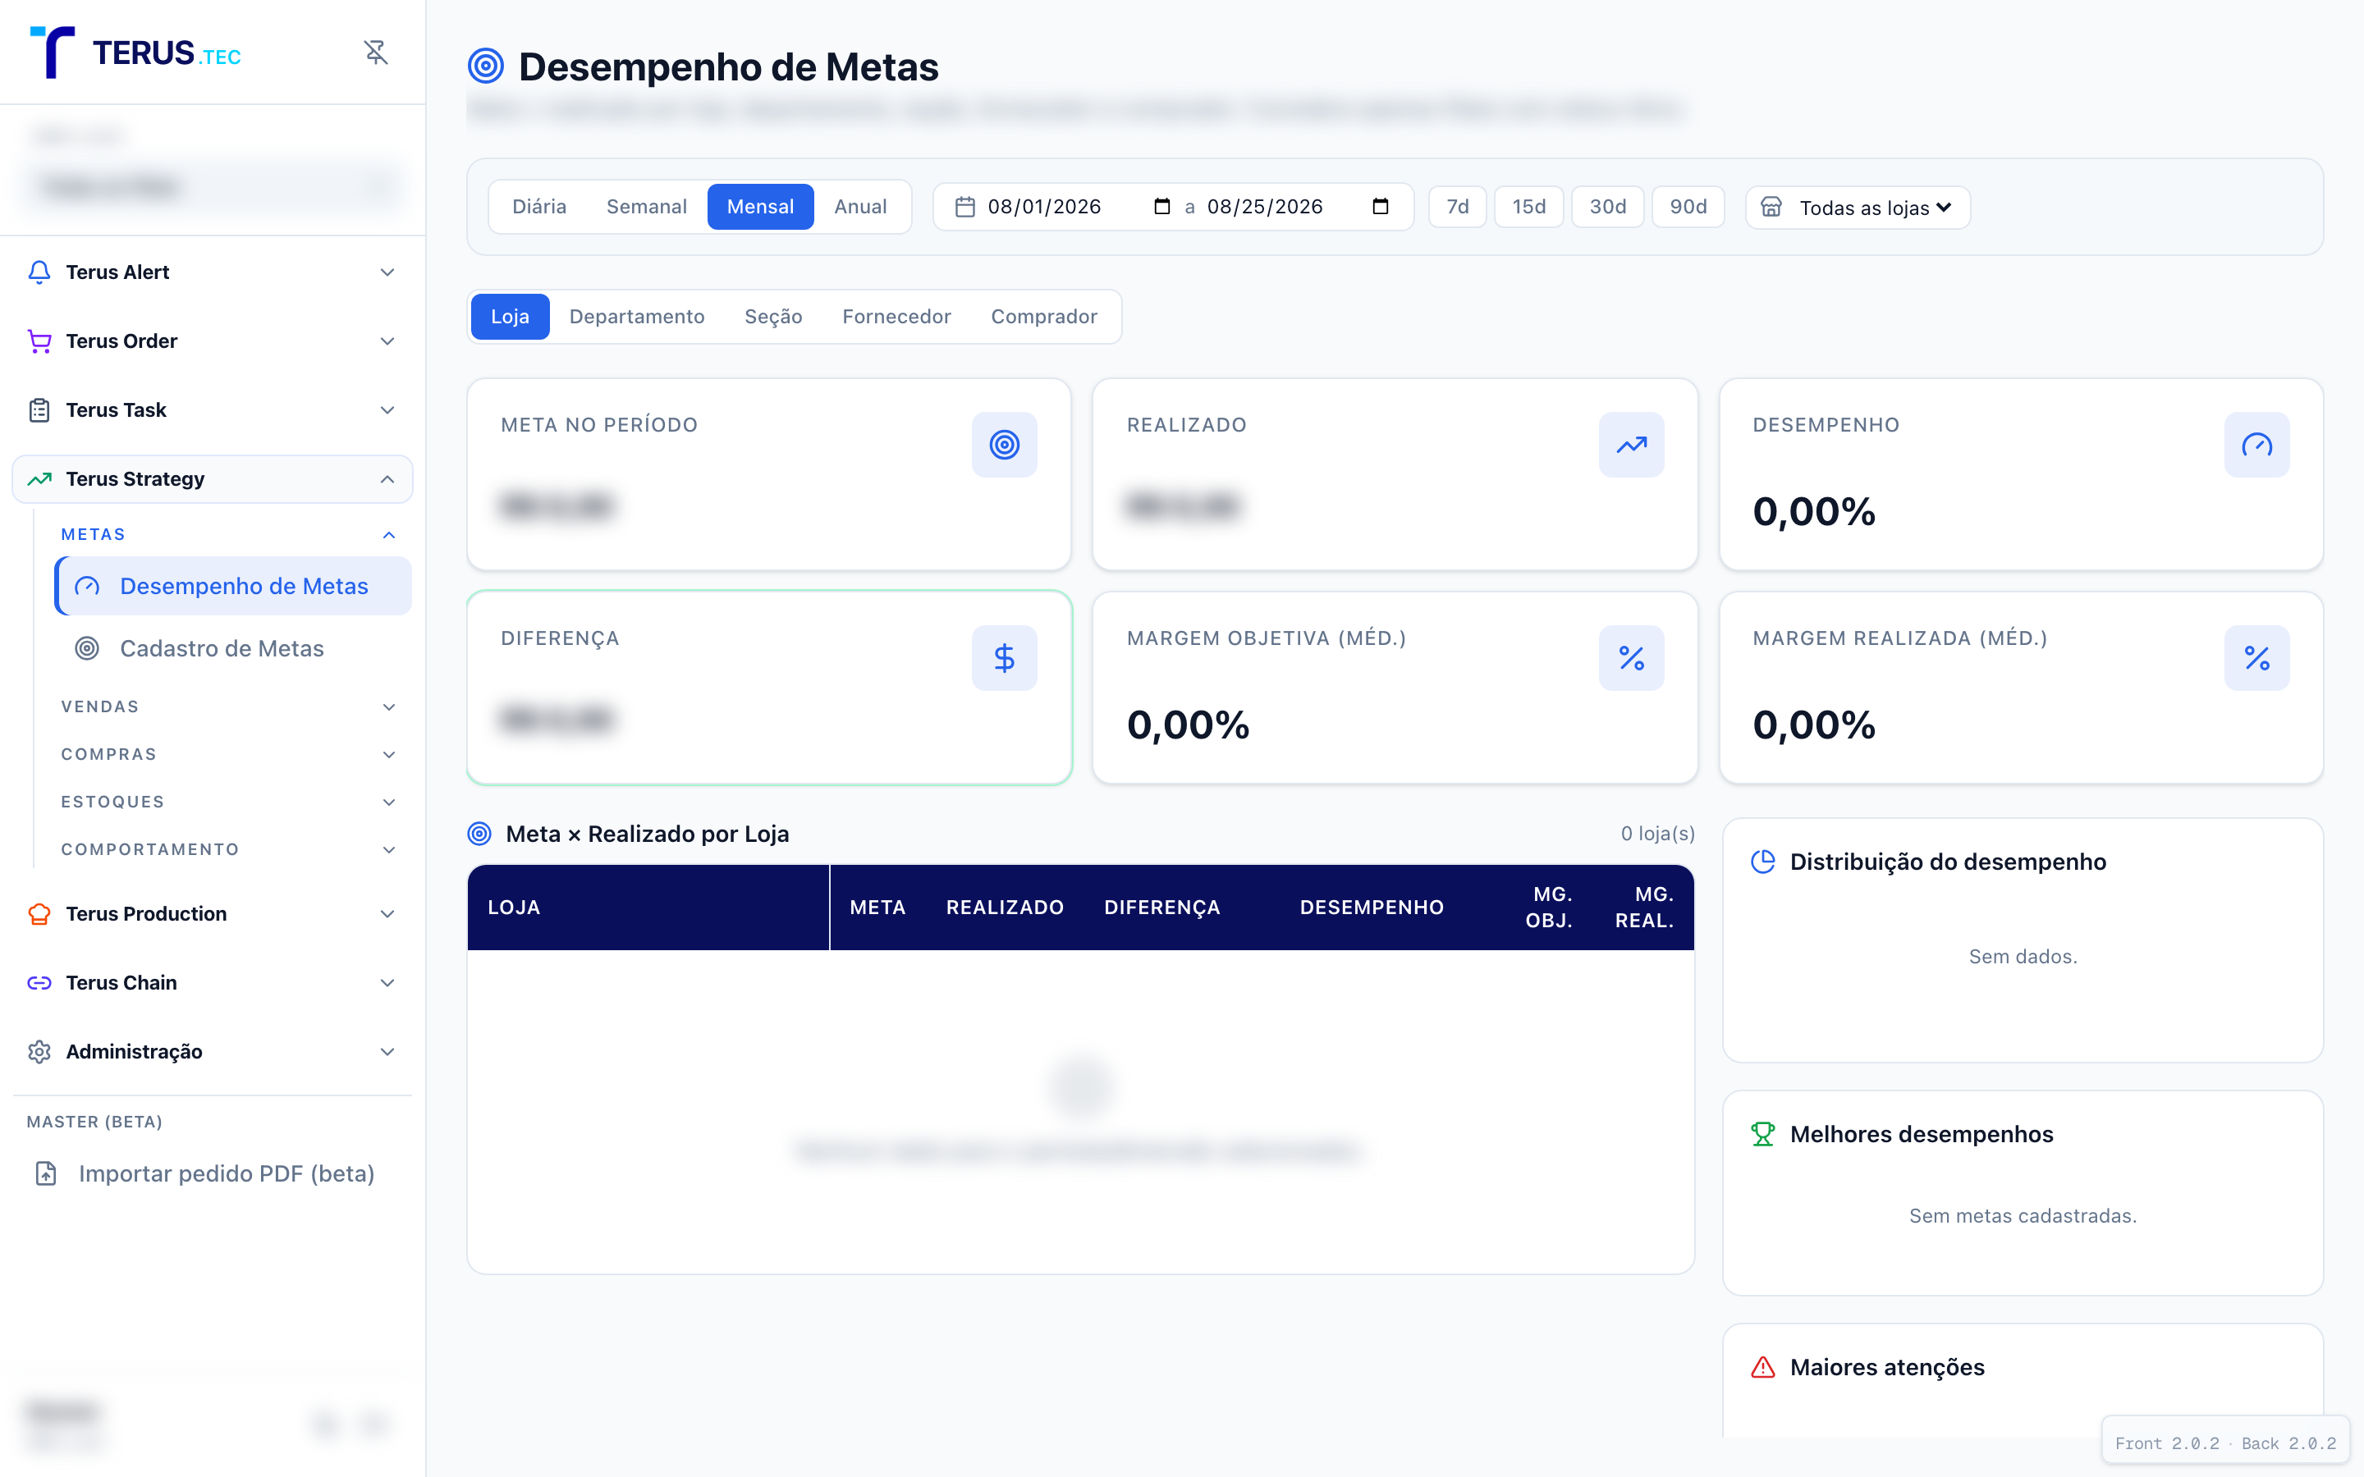Click the unpin sidebar icon
Screen dimensions: 2364x1477
pyautogui.click(x=376, y=52)
